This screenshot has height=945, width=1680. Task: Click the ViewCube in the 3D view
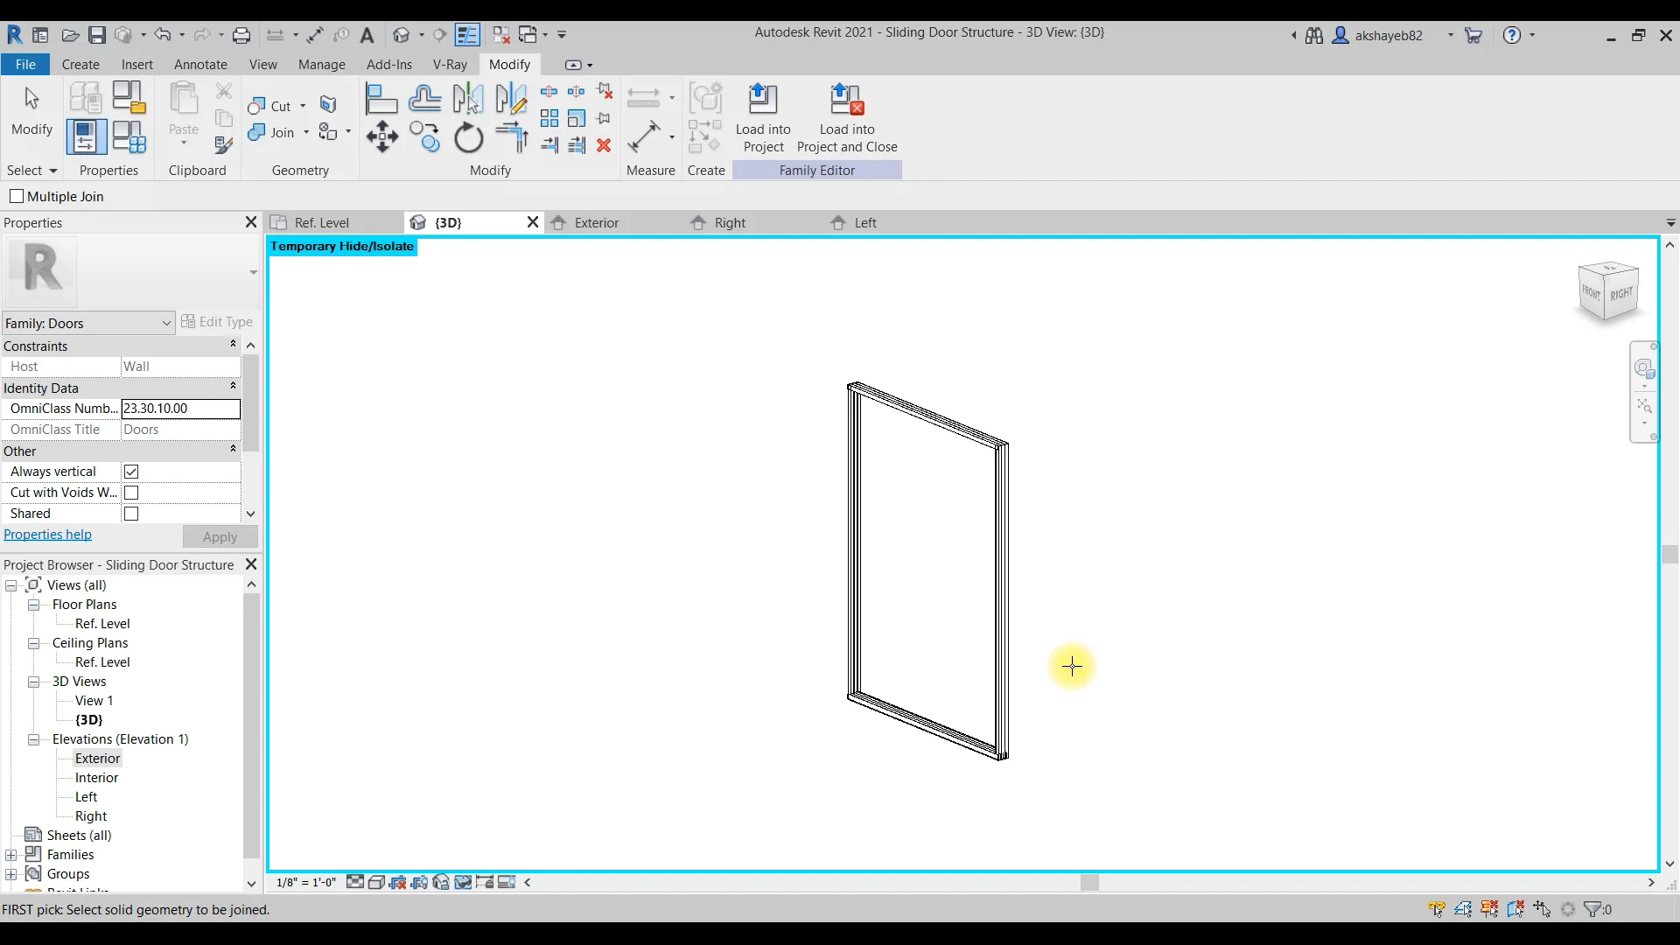coord(1608,292)
